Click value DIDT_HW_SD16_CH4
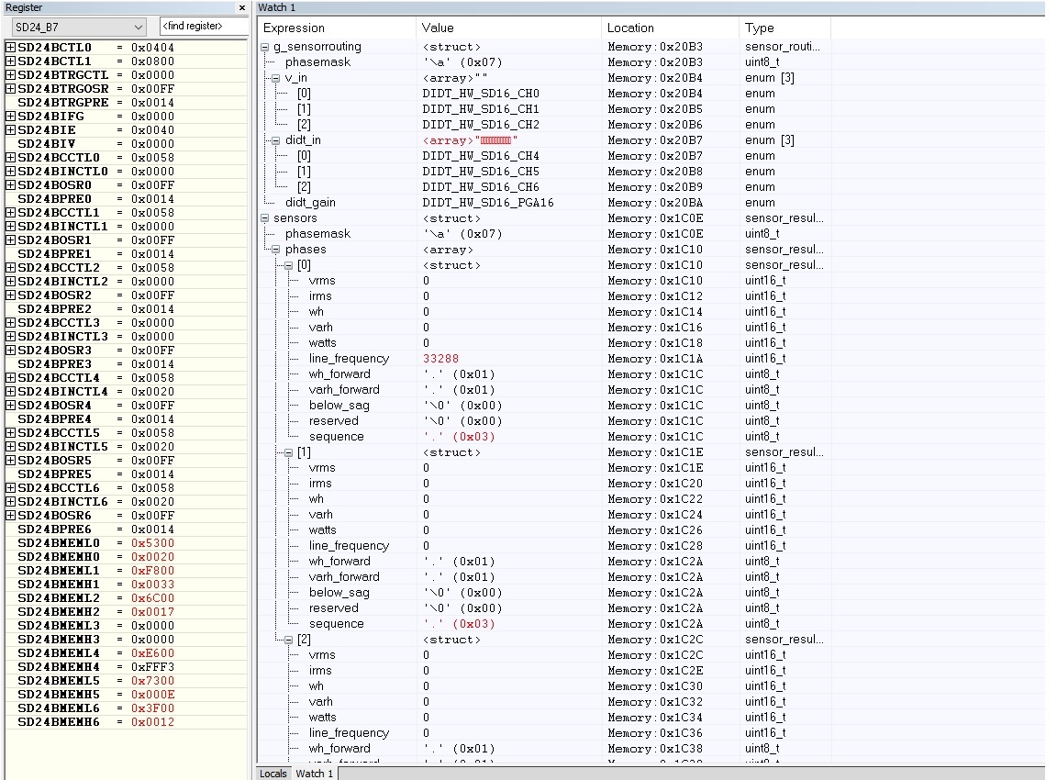Image resolution: width=1057 pixels, height=780 pixels. pos(481,156)
